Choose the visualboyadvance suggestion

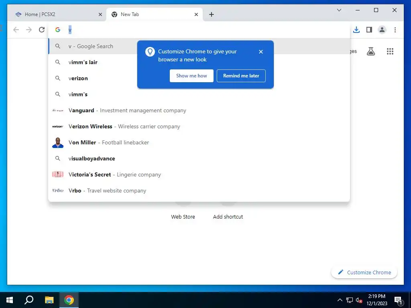(x=199, y=158)
